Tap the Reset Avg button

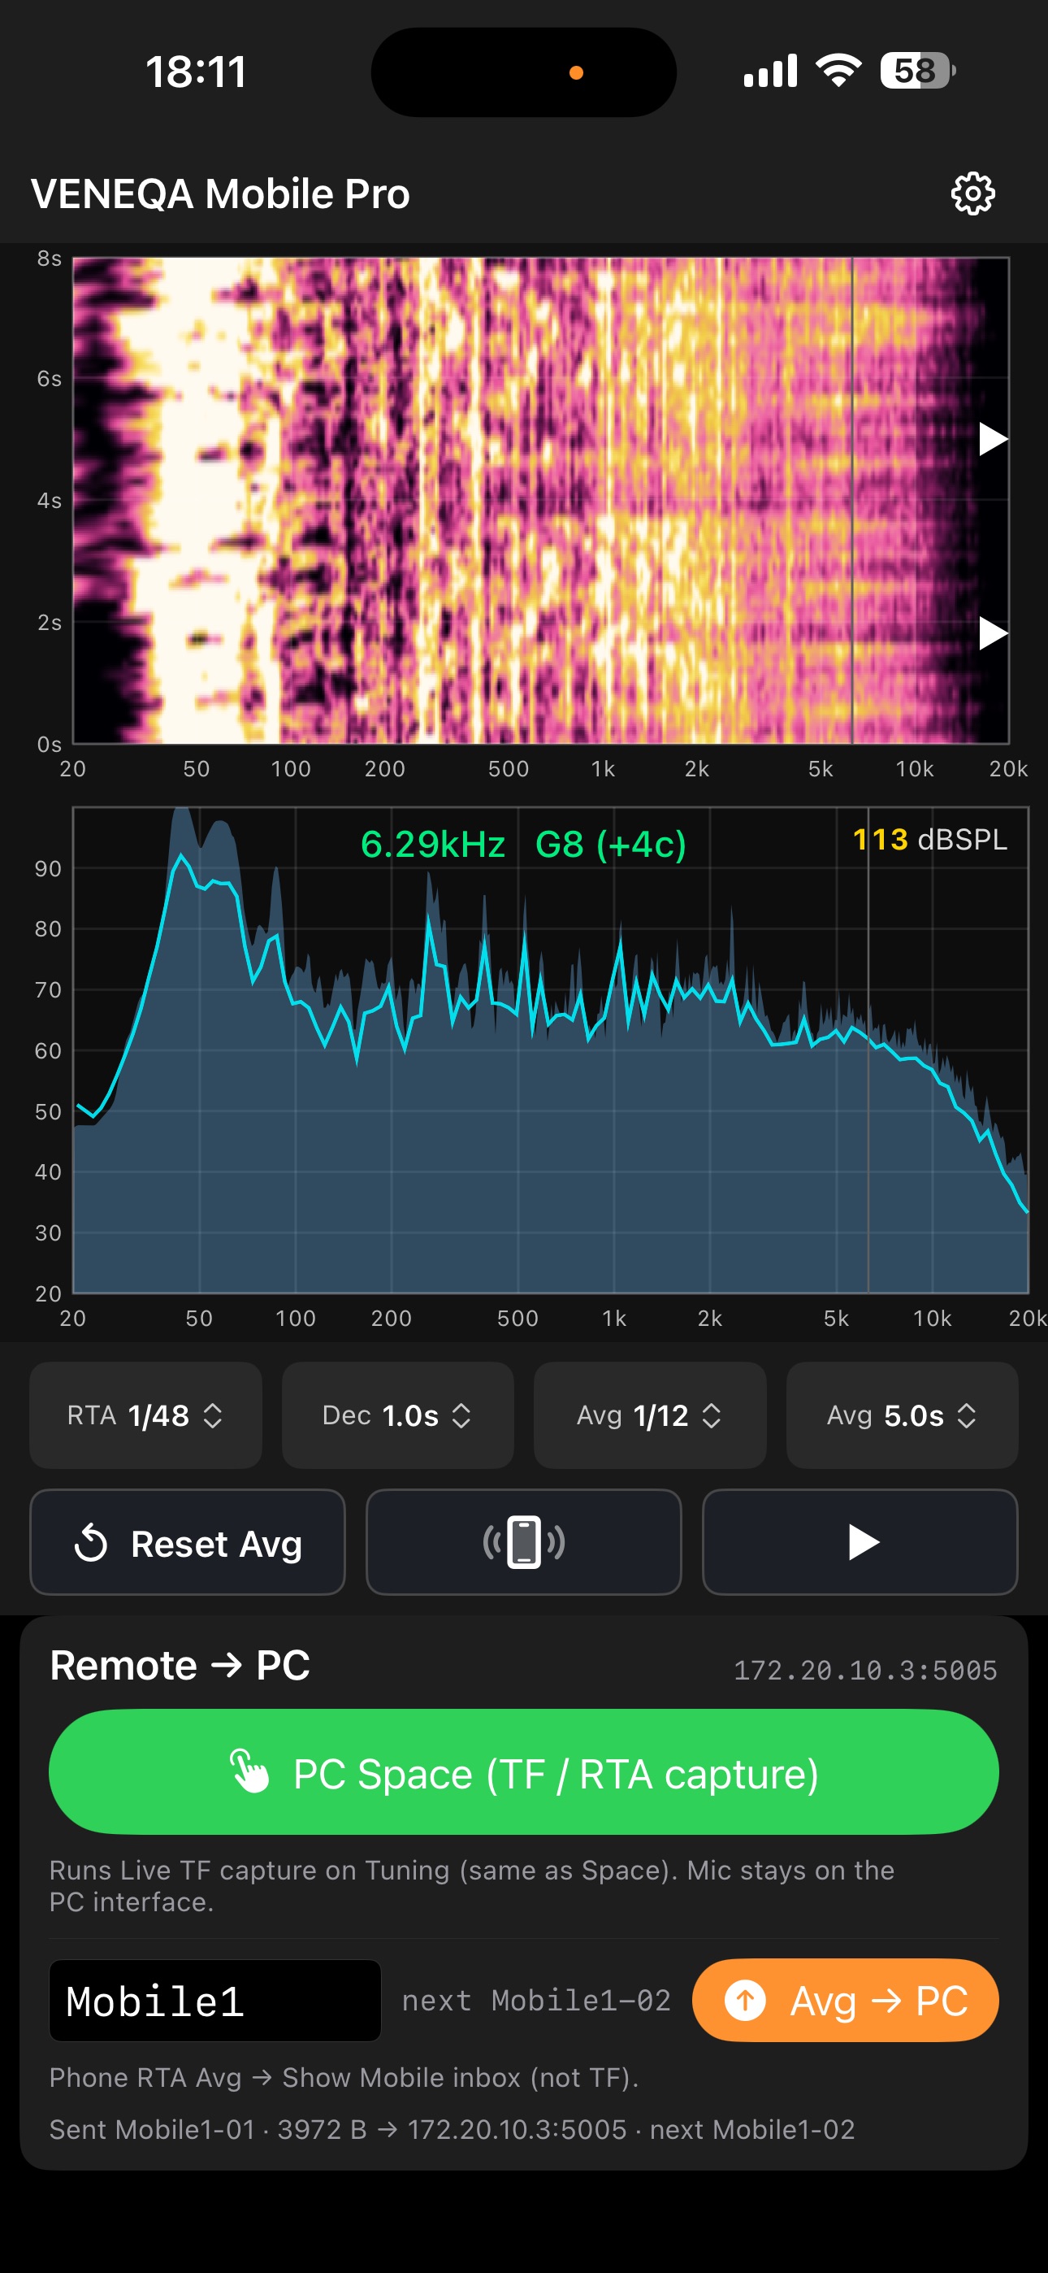[x=187, y=1541]
